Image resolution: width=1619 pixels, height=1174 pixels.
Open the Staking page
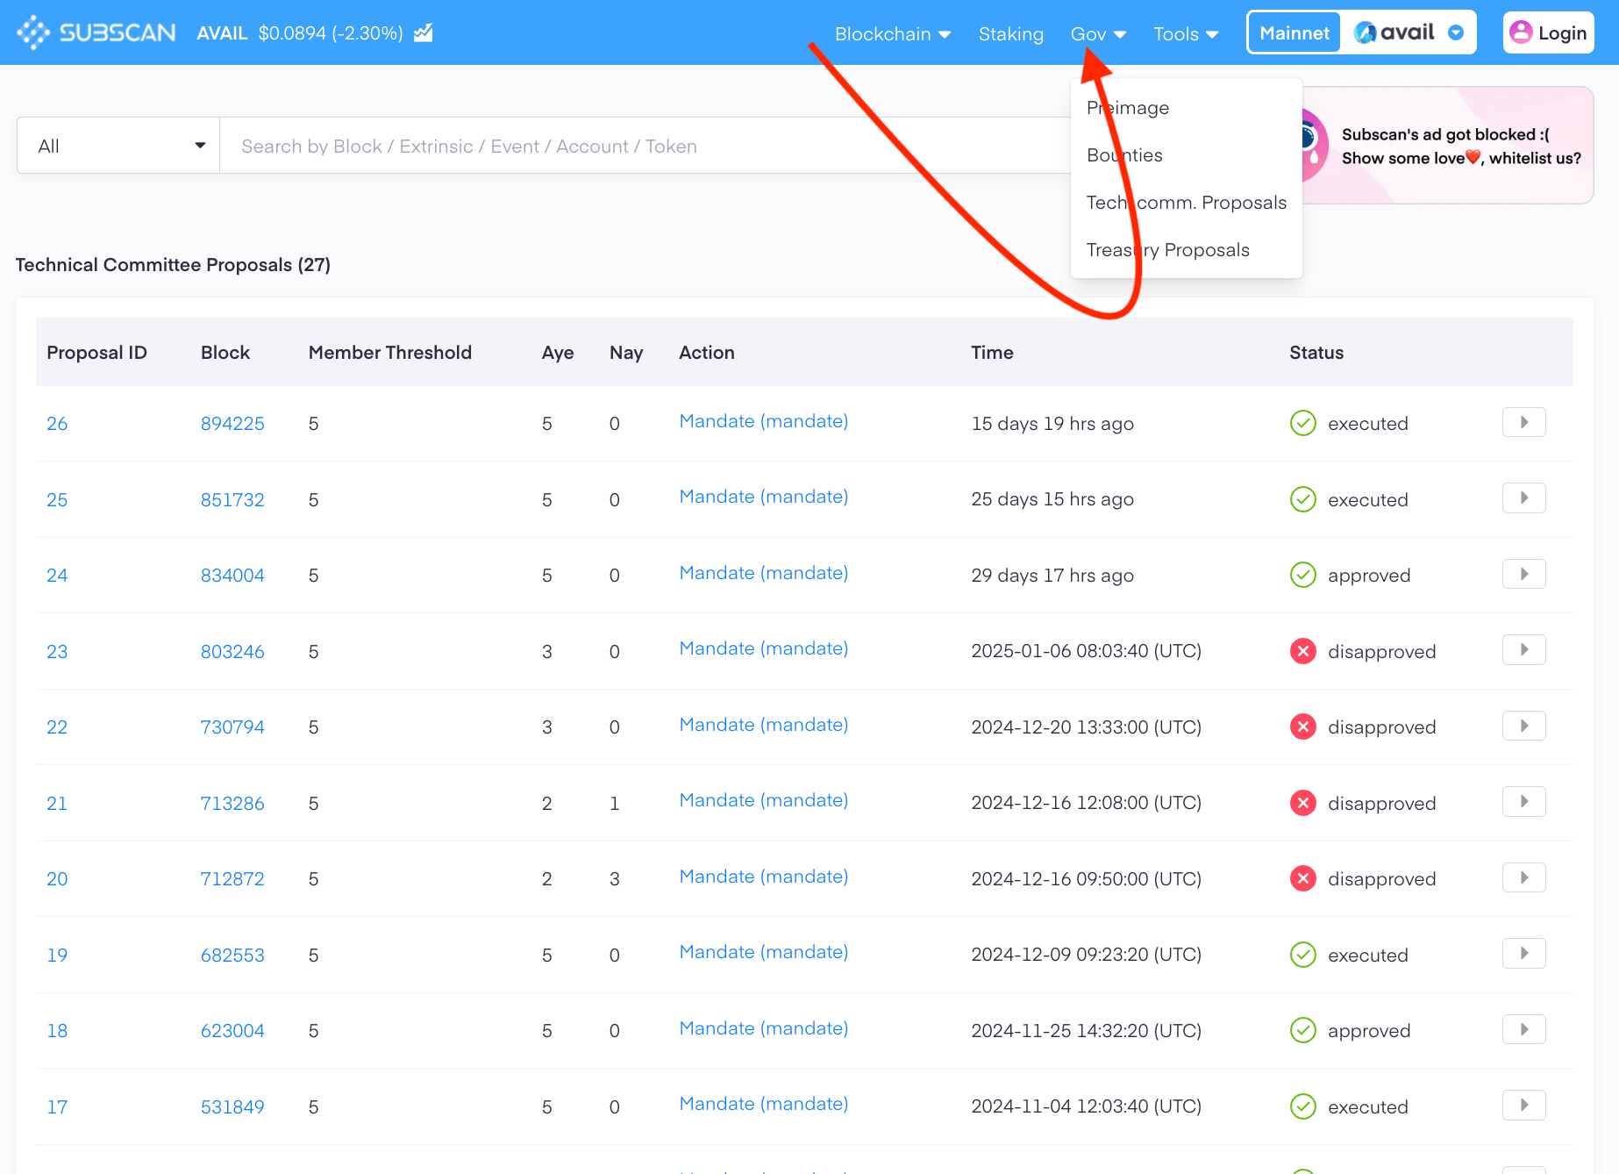pyautogui.click(x=1010, y=33)
